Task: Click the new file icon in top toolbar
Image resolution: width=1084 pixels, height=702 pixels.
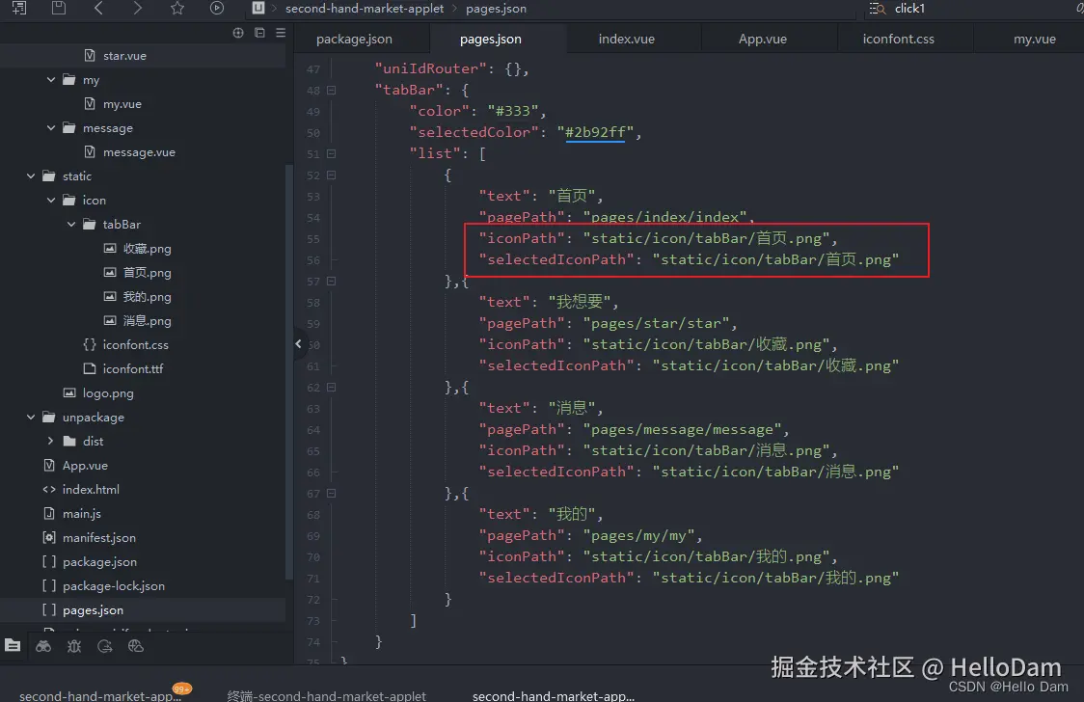Action: (x=19, y=9)
